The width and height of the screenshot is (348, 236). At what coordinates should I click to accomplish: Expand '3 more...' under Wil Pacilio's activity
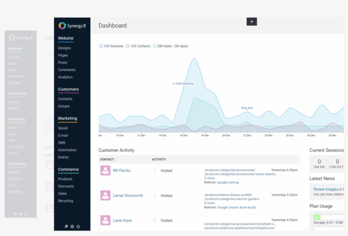tap(210, 178)
